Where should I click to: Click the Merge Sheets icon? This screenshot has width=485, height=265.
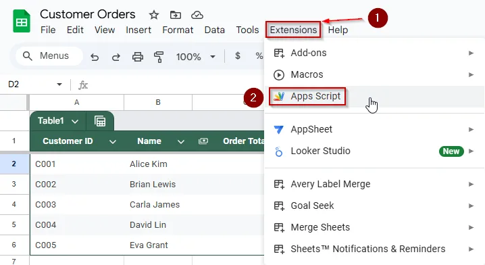pyautogui.click(x=279, y=228)
